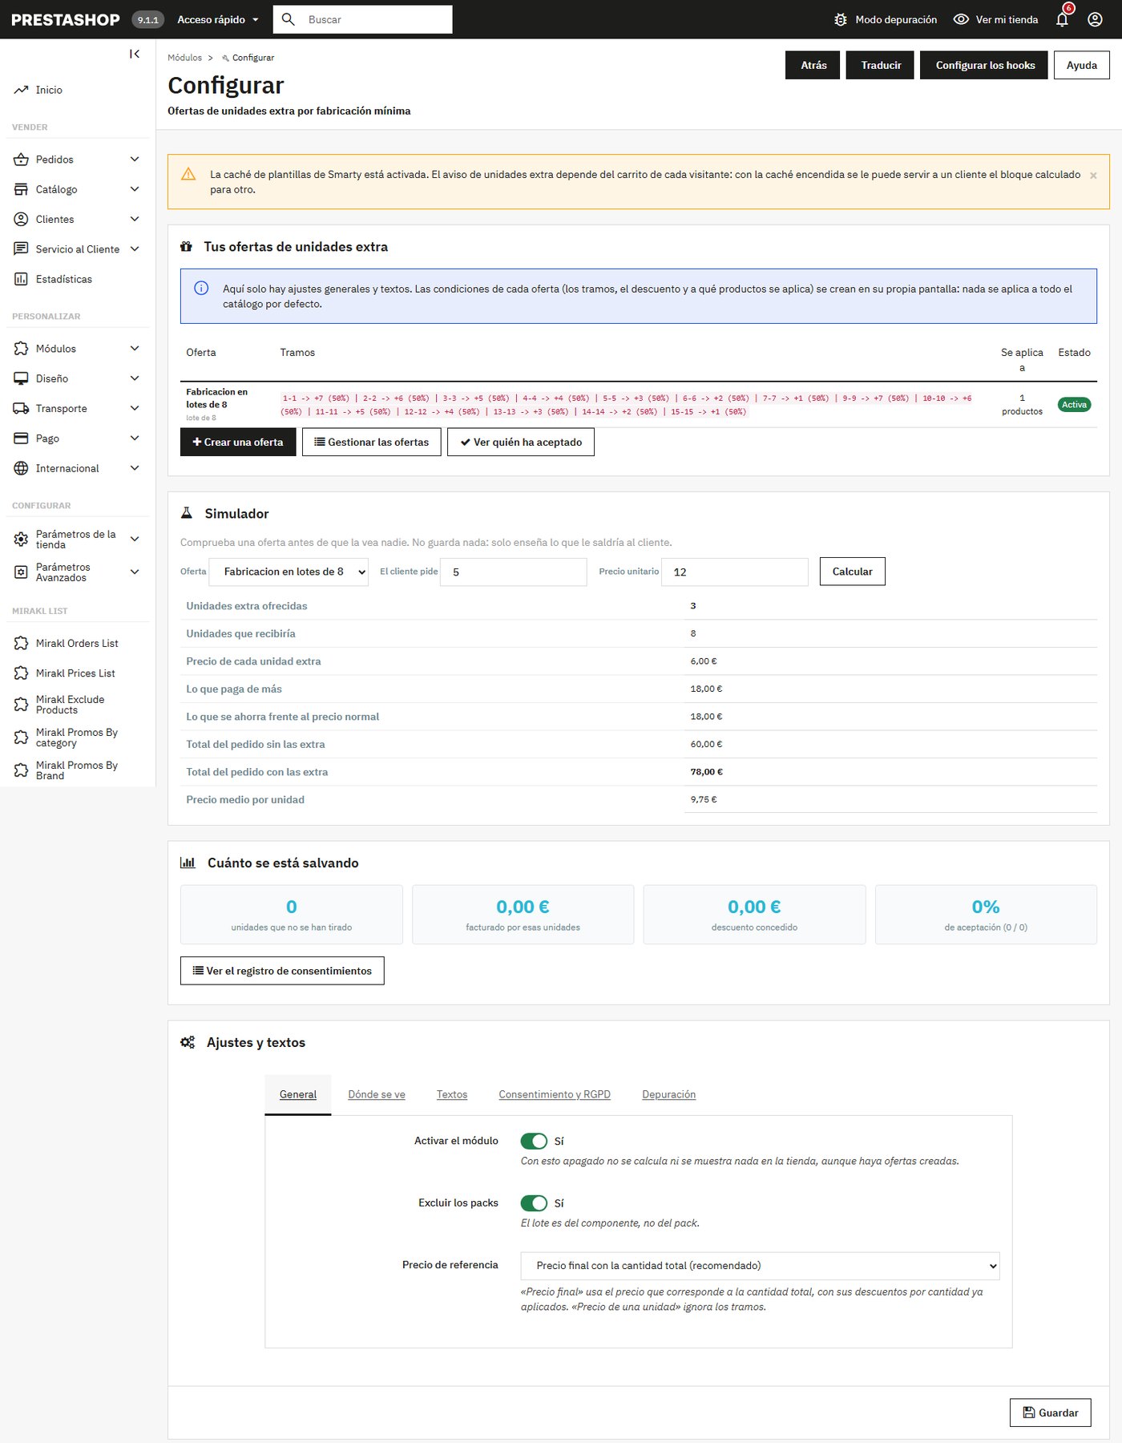This screenshot has height=1443, width=1122.
Task: Focus the El cliente pide input
Action: 514,572
